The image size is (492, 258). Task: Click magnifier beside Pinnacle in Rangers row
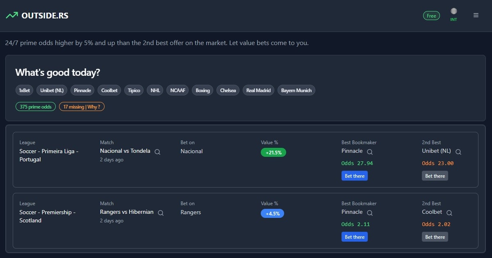[370, 213]
